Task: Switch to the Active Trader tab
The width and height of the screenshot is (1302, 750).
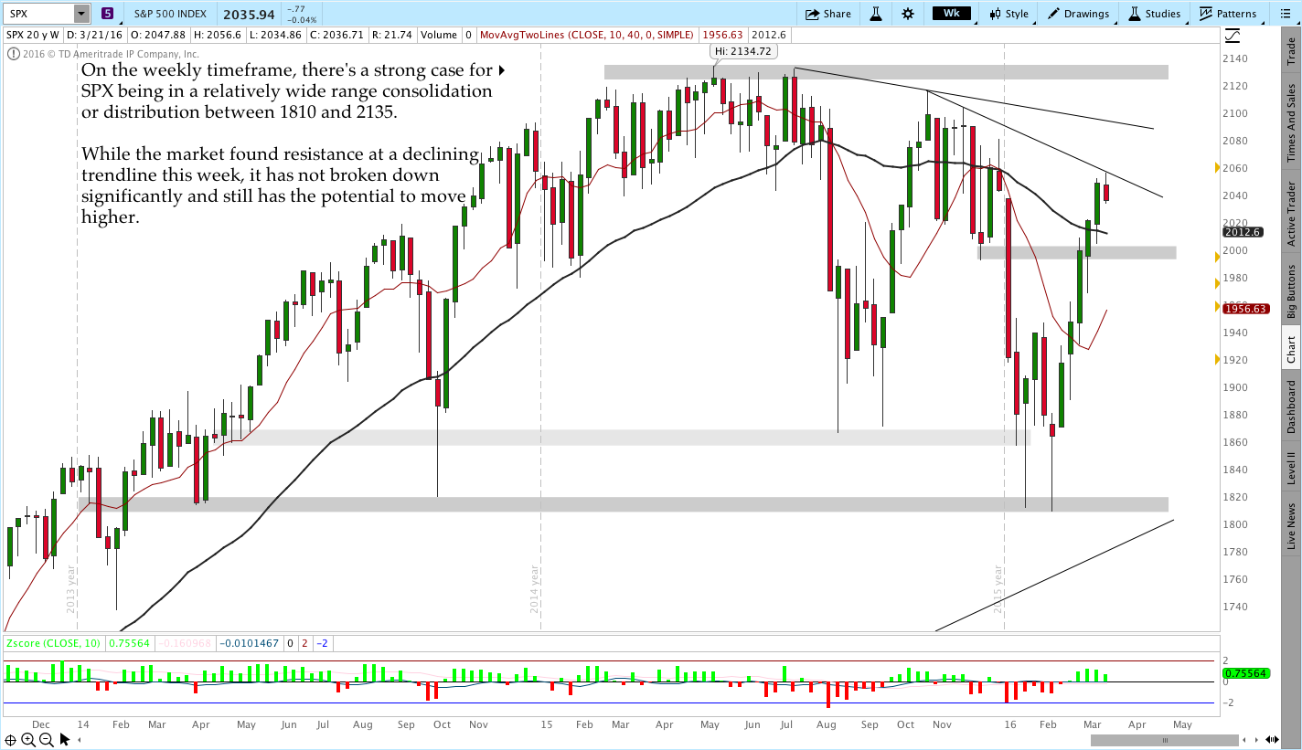Action: [x=1291, y=213]
